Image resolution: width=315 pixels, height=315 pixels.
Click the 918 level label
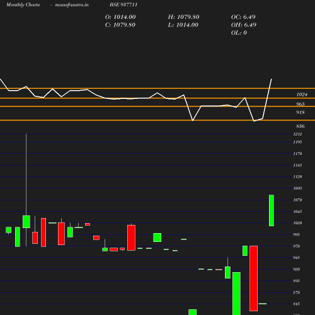point(301,112)
